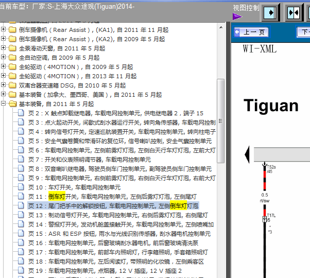Click document icon of 页 2
Viewport: 310px width, 278px height.
point(21,113)
